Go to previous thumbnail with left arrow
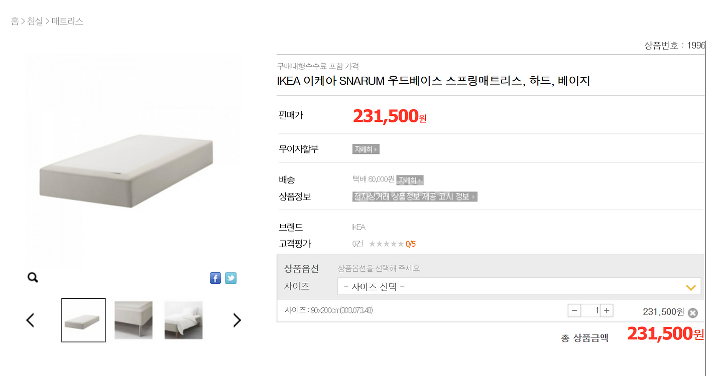The image size is (722, 376). (x=30, y=320)
